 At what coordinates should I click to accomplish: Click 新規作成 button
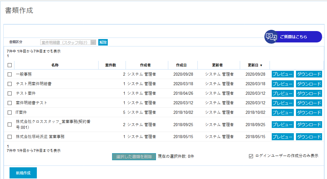pos(23,173)
